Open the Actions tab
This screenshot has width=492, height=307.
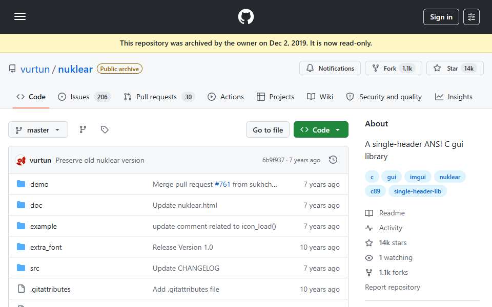tap(225, 97)
